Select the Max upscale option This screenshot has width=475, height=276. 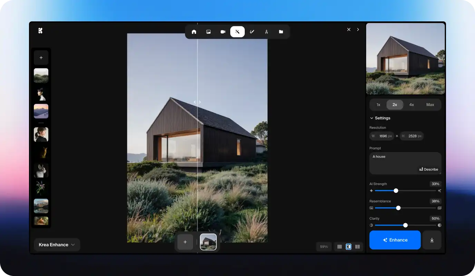[x=430, y=105]
